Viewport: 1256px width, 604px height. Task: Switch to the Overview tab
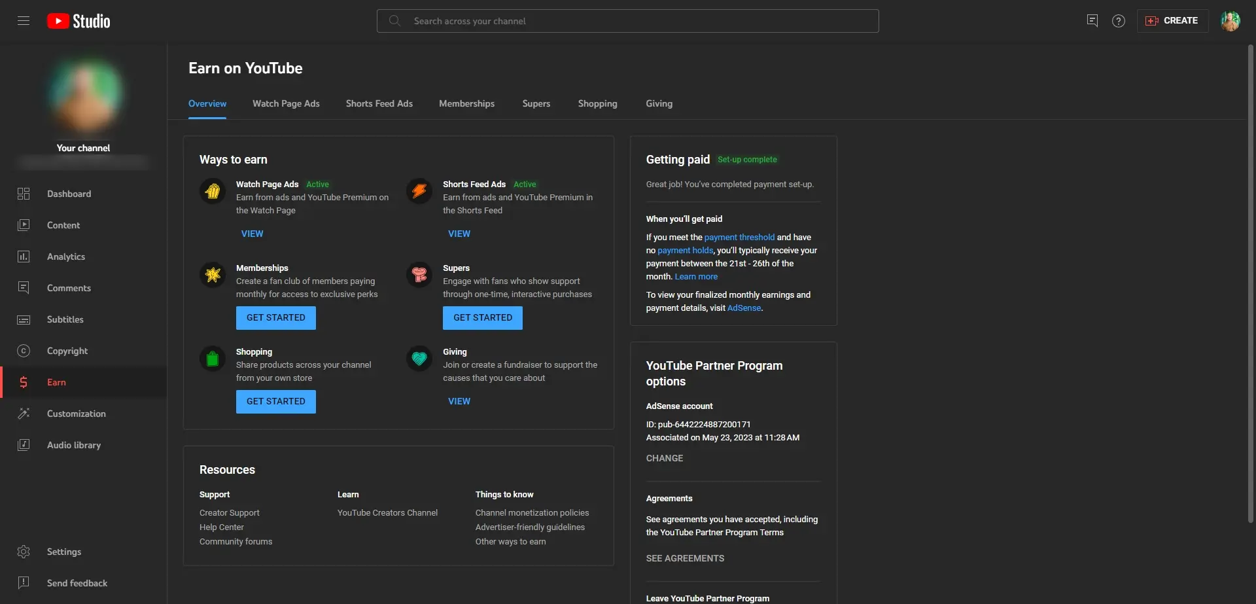pos(207,103)
